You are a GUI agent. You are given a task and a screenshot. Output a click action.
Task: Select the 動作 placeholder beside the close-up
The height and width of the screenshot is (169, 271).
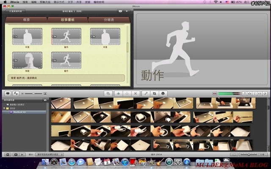[x=66, y=60]
